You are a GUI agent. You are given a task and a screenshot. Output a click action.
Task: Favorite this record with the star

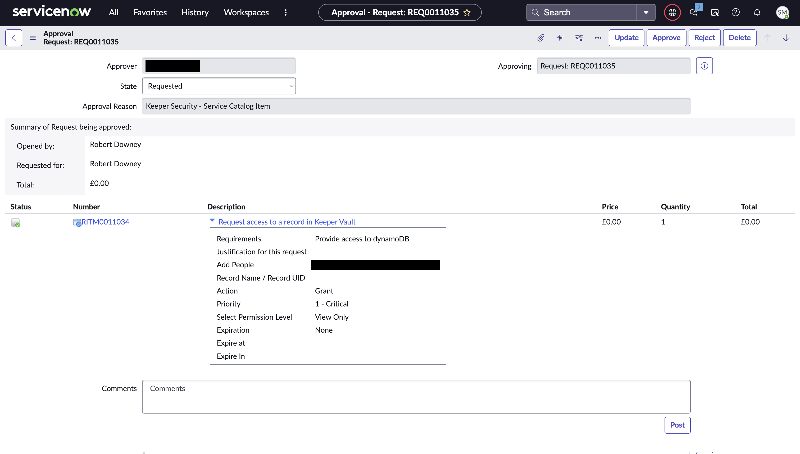[467, 12]
